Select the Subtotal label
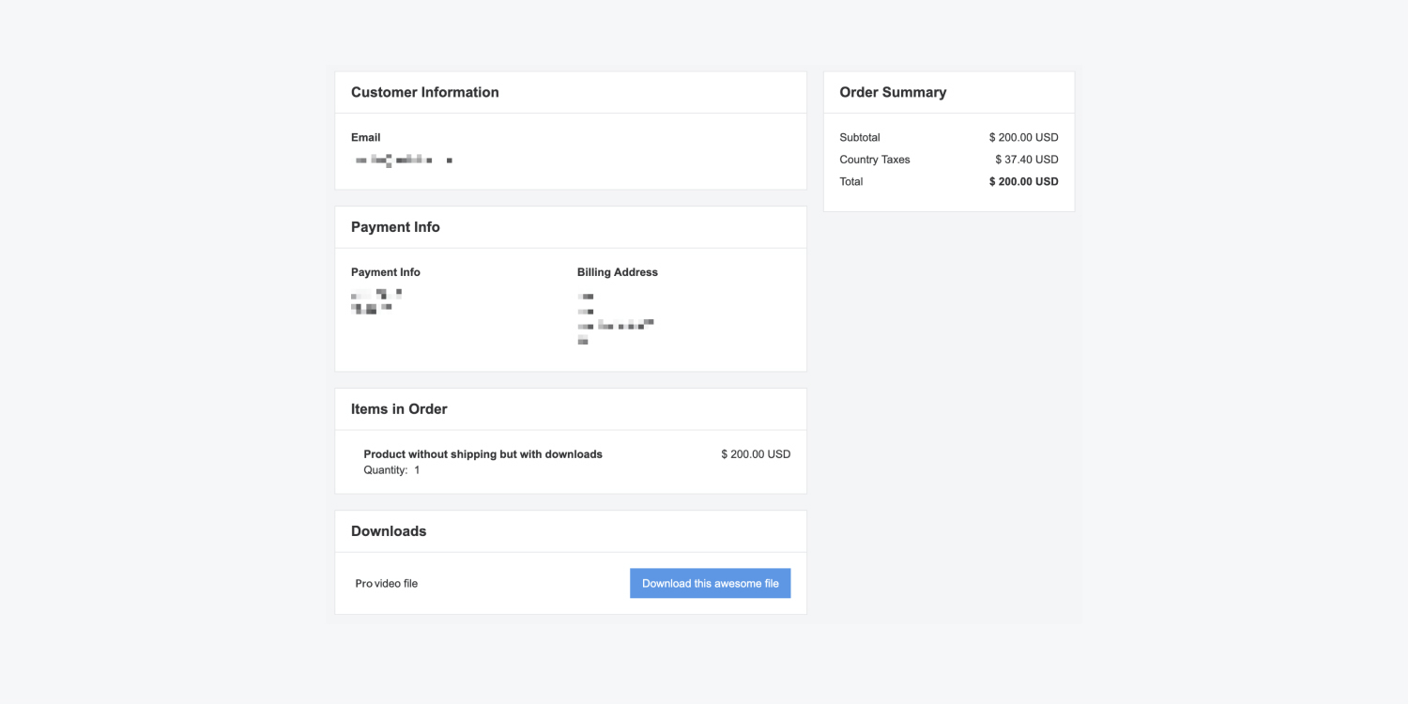 859,137
